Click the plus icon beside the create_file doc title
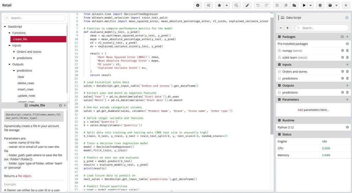 (x=65, y=105)
